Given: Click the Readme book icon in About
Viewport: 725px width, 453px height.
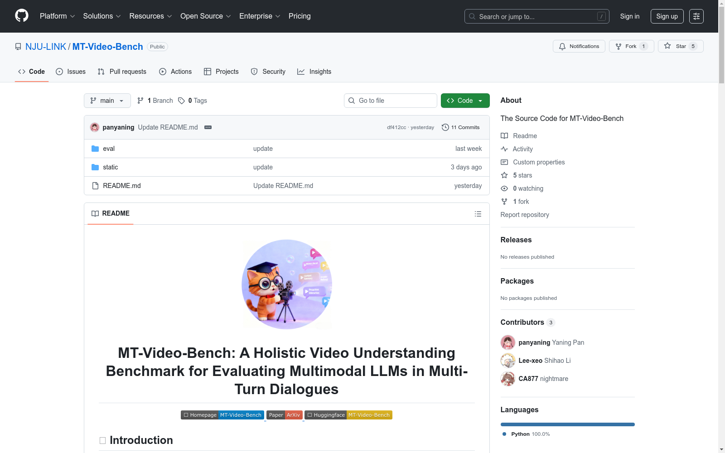Looking at the screenshot, I should pyautogui.click(x=504, y=136).
